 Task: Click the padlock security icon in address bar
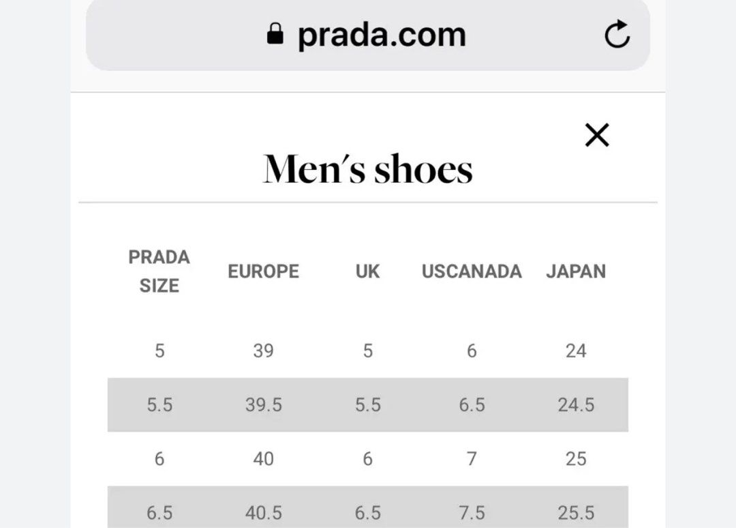[x=275, y=34]
